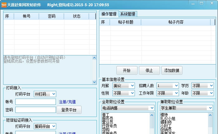
Task: Minimize the window using the title bar button
Action: click(x=194, y=3)
